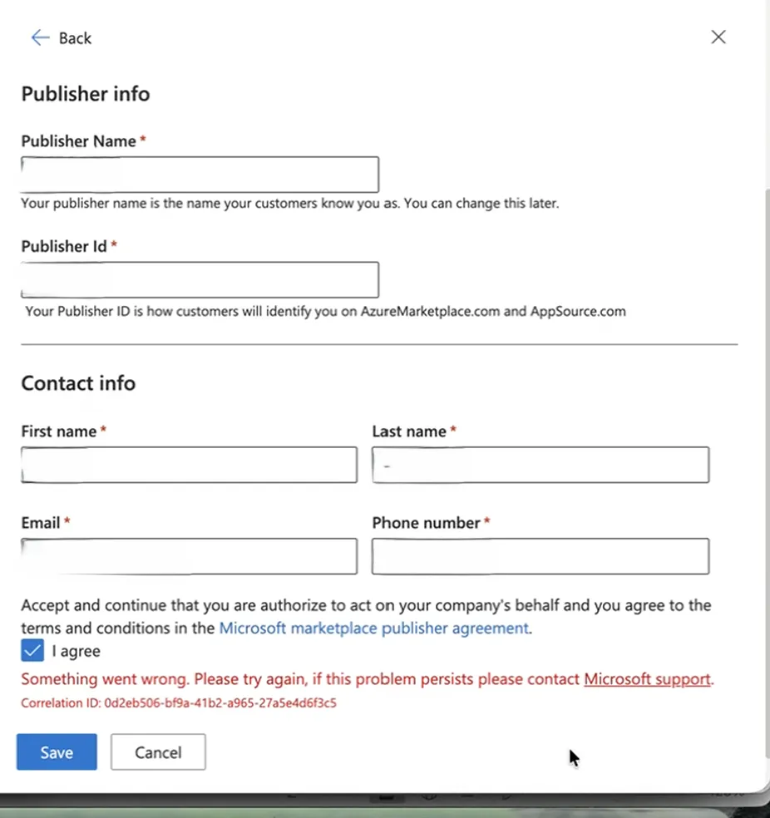The height and width of the screenshot is (818, 770).
Task: Open the Microsoft marketplace publisher agreement link
Action: pos(373,628)
